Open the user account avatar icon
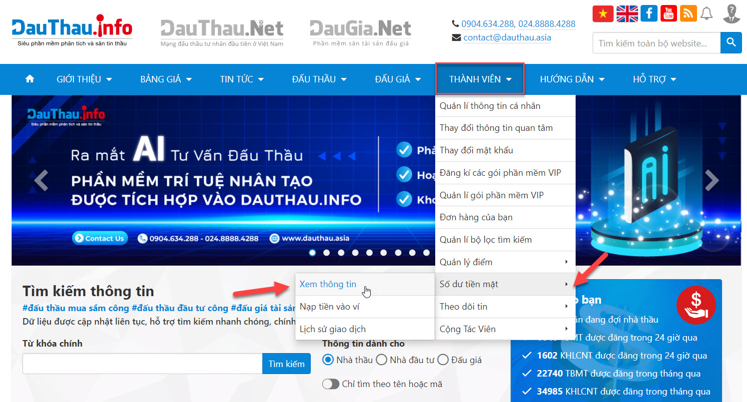 pos(732,13)
